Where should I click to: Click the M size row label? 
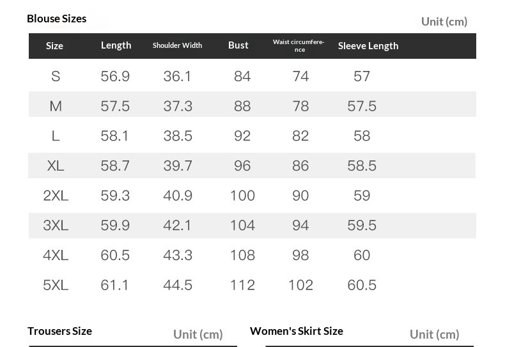coord(56,106)
